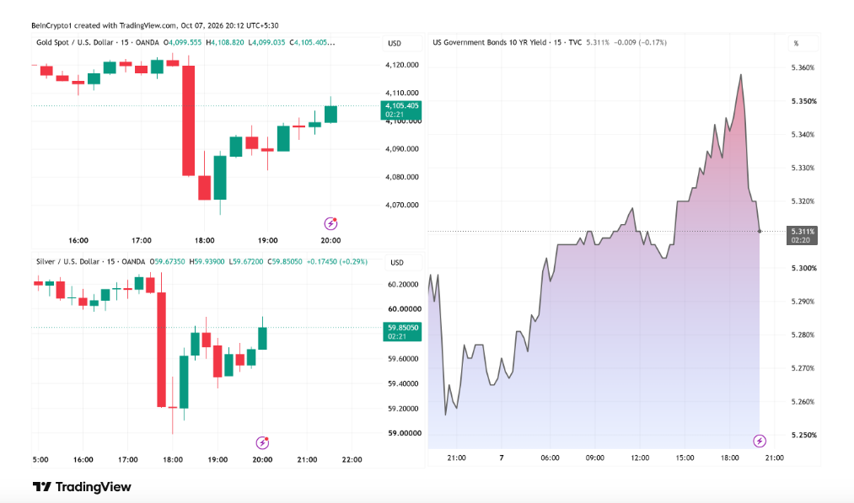Image resolution: width=854 pixels, height=503 pixels.
Task: Click the gold low value L4,099.035
Action: pyautogui.click(x=267, y=42)
